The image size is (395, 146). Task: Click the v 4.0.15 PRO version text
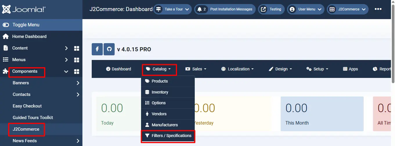click(x=134, y=50)
